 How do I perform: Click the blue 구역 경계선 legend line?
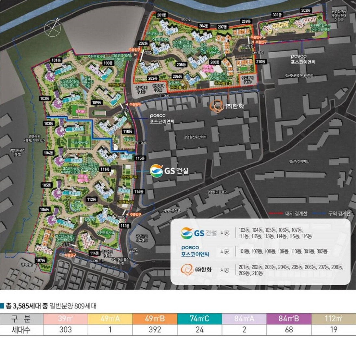[319, 213]
